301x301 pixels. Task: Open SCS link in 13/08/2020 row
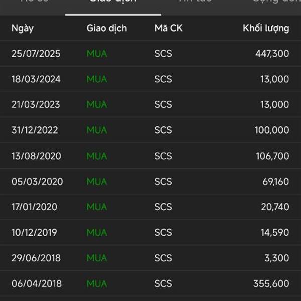pos(163,156)
